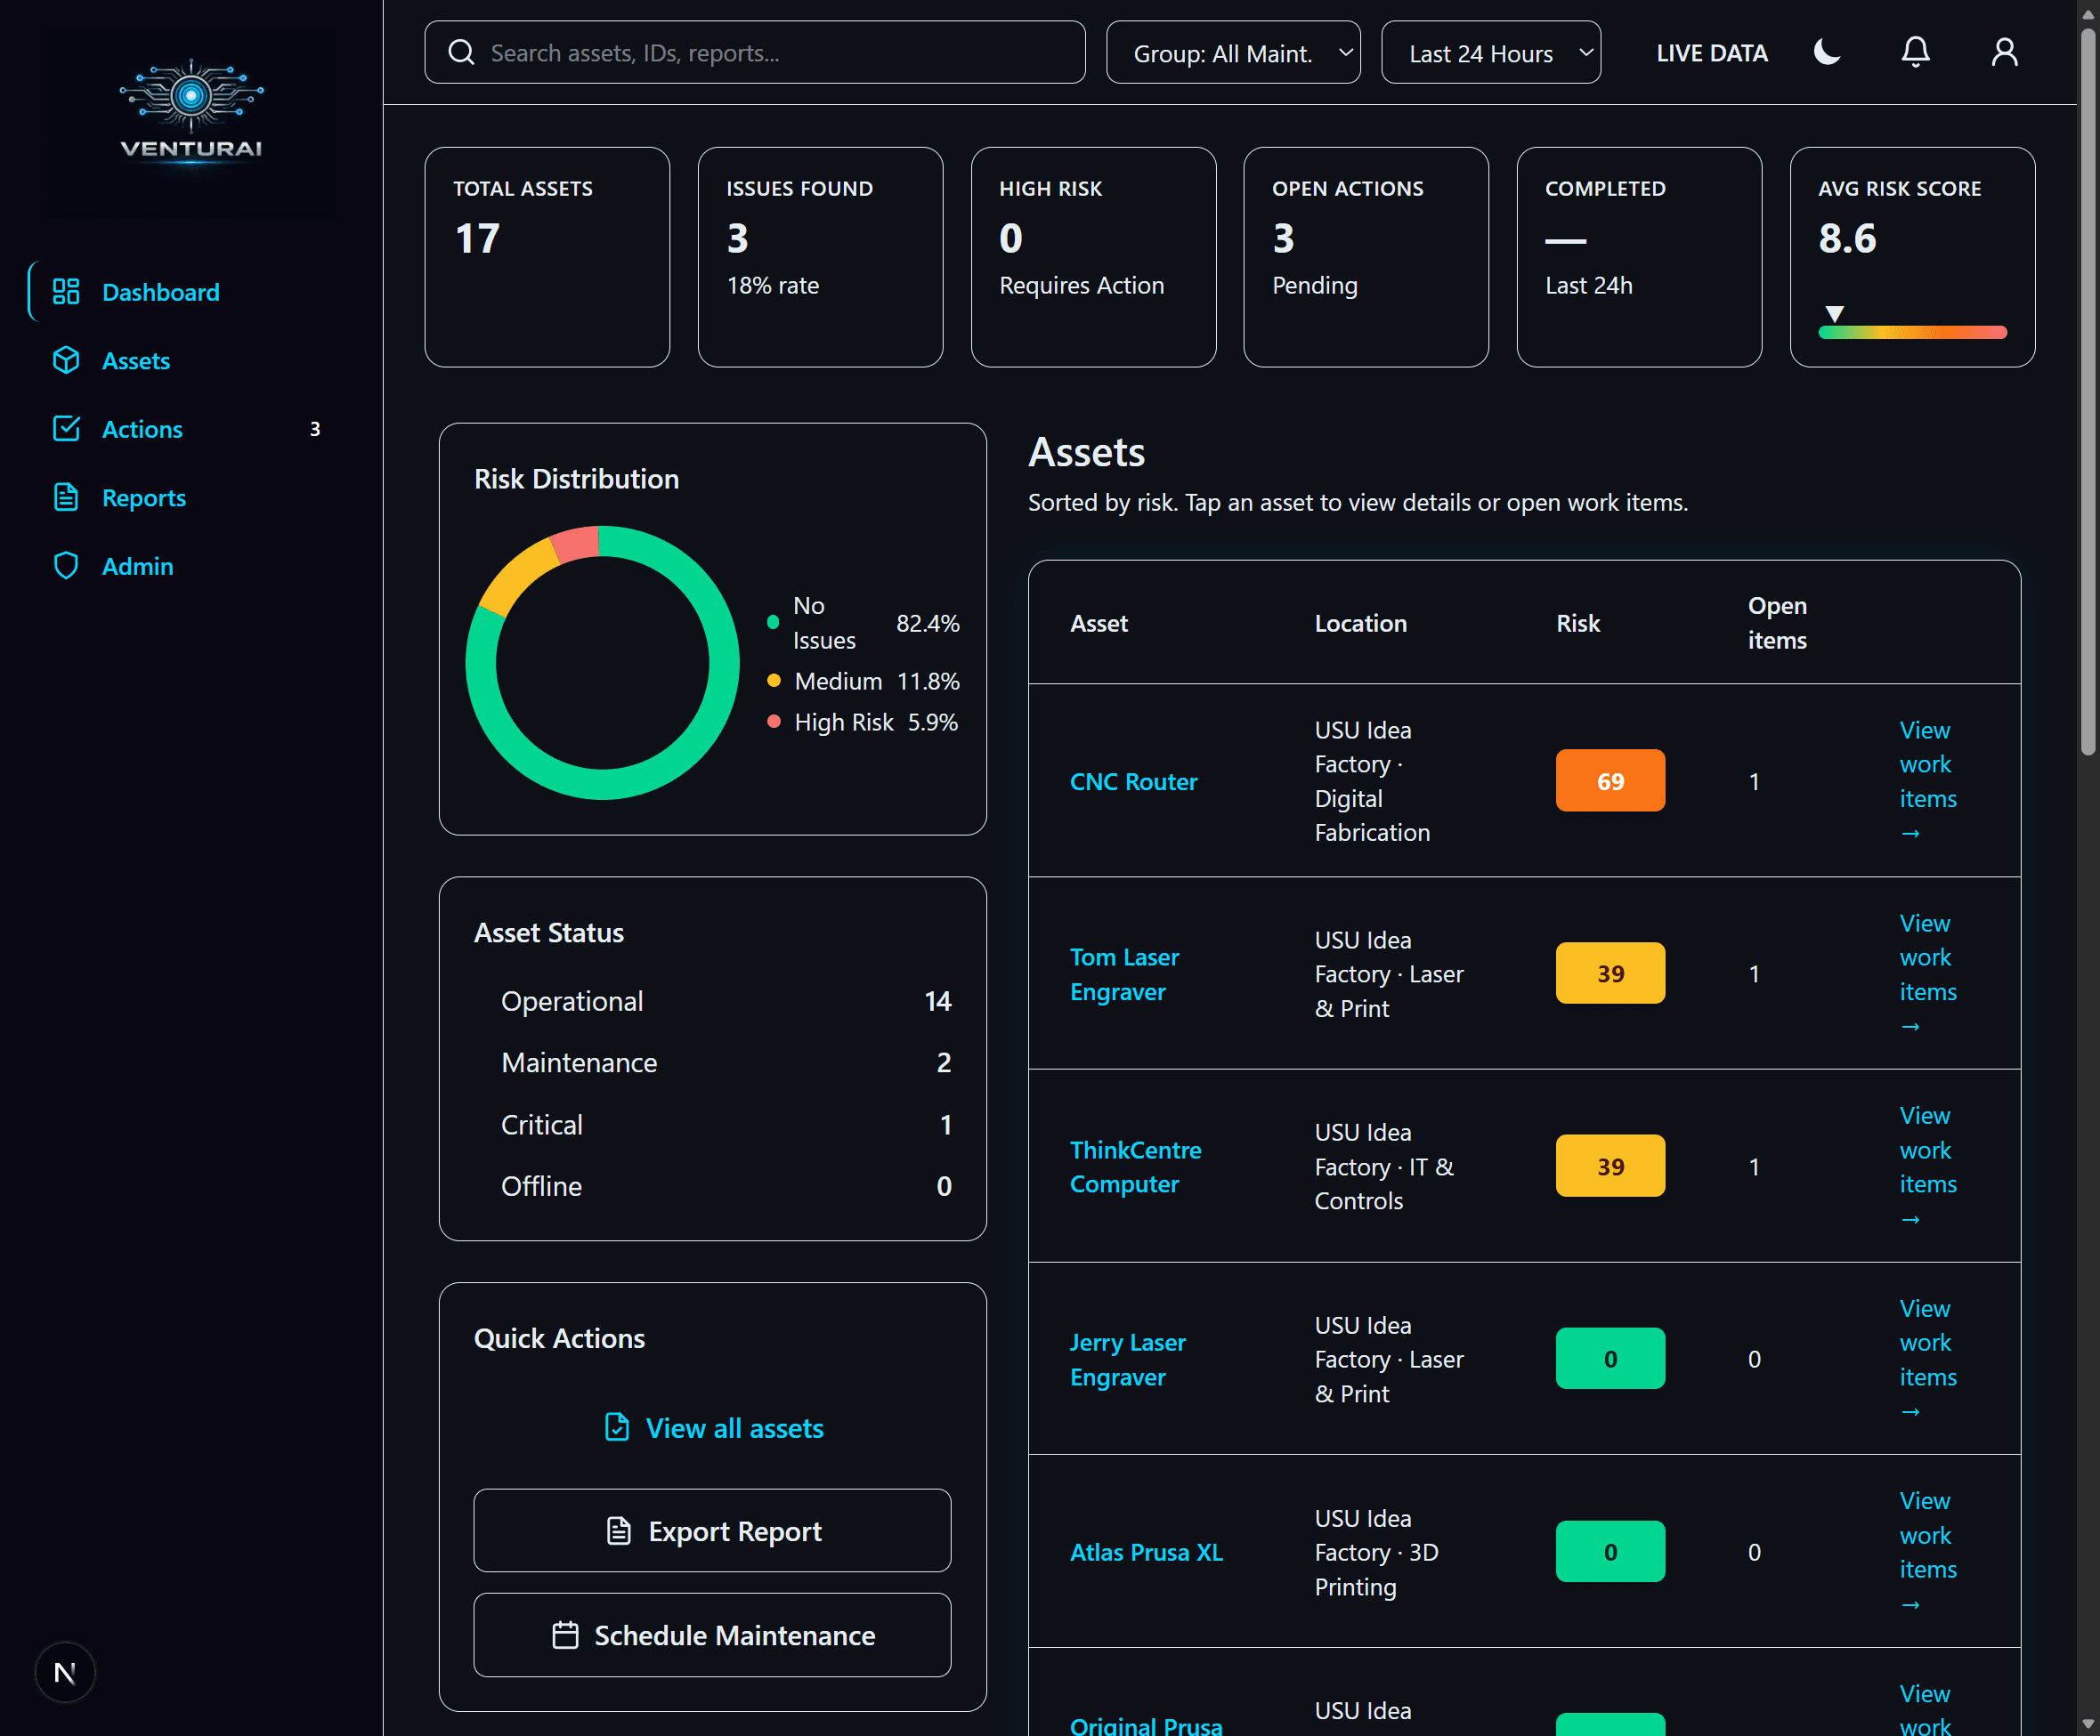The width and height of the screenshot is (2100, 1736).
Task: Click the Admin shield icon
Action: [66, 566]
